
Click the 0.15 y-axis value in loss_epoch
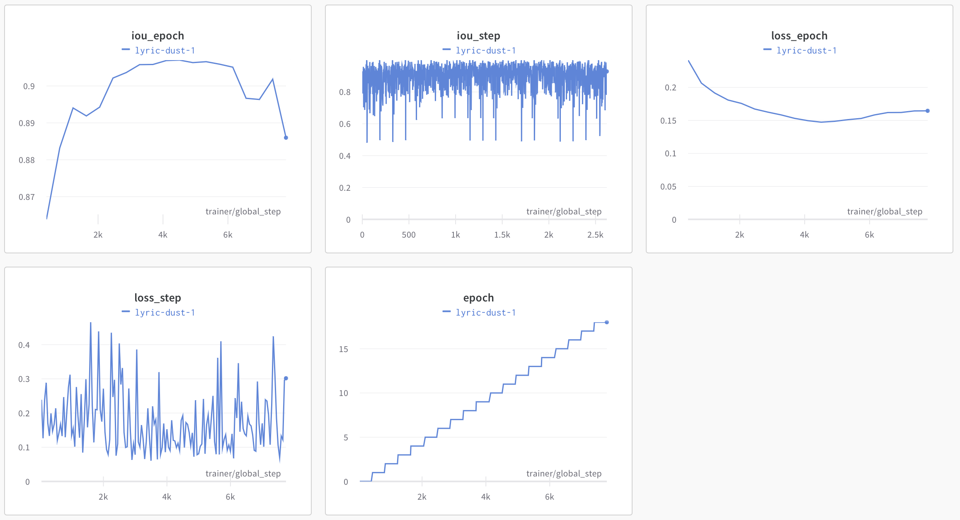(668, 121)
